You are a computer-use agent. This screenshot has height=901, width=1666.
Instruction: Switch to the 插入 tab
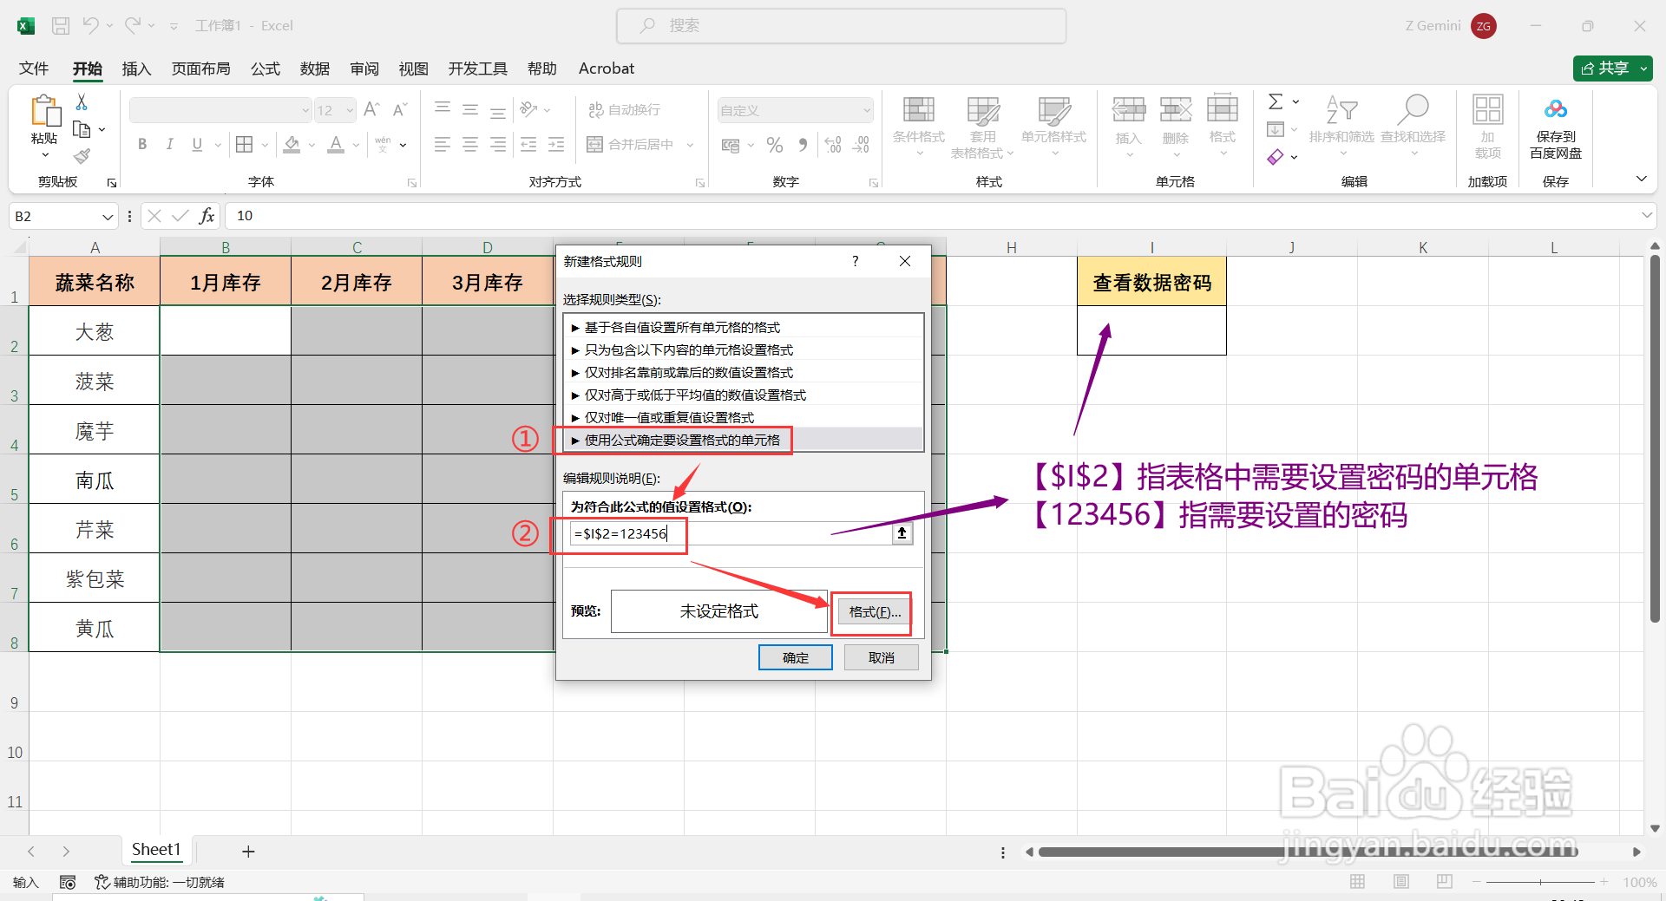coord(136,69)
